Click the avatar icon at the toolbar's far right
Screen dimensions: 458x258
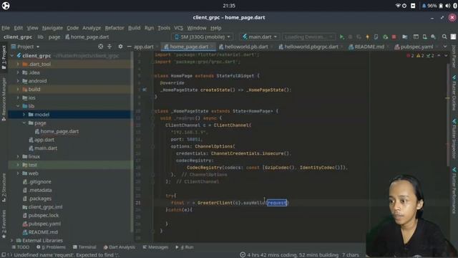[453, 37]
